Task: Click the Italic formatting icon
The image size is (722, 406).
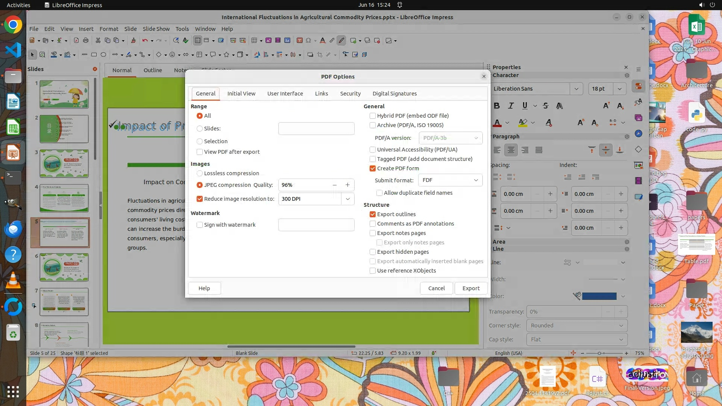Action: click(x=511, y=106)
